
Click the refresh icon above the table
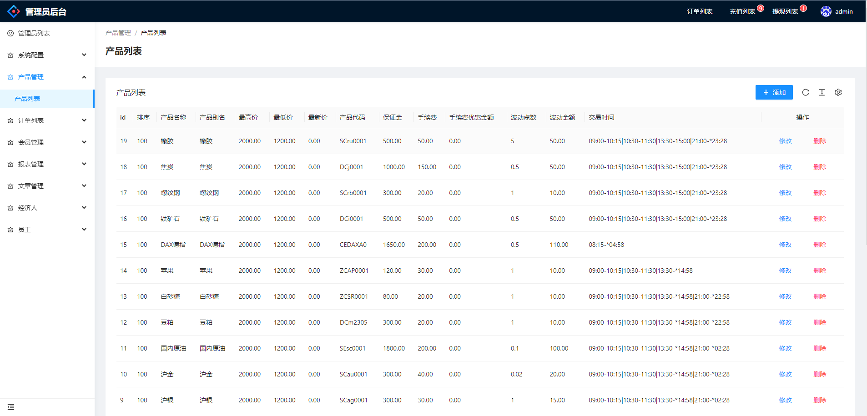pyautogui.click(x=805, y=92)
